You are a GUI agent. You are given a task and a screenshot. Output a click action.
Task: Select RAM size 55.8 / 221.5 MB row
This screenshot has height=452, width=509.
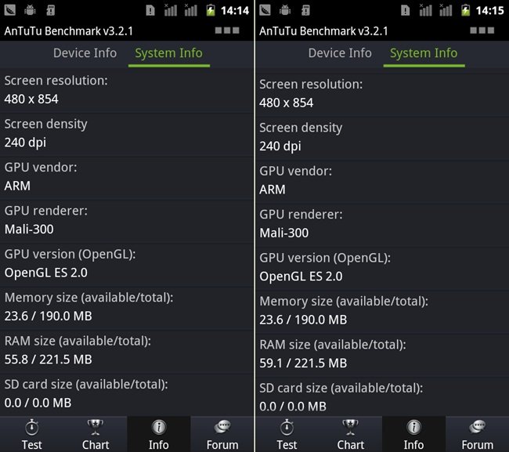point(127,350)
